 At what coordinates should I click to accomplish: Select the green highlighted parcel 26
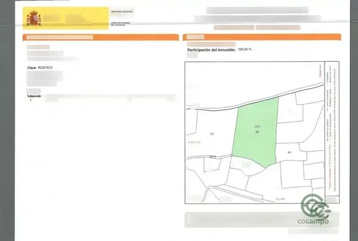[255, 132]
